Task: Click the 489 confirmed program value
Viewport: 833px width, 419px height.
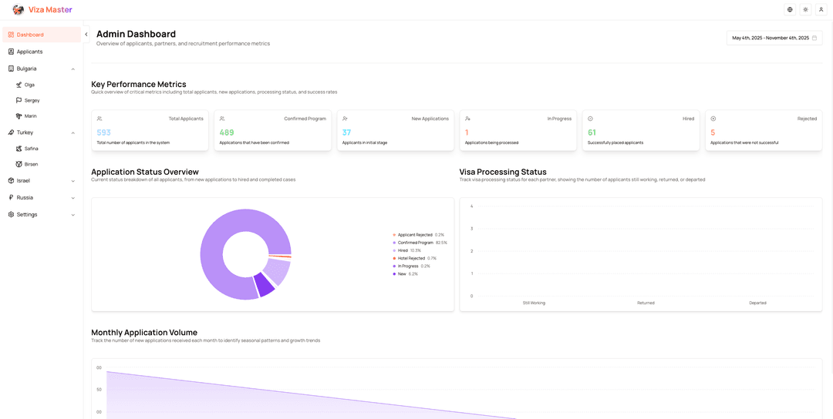Action: tap(227, 132)
